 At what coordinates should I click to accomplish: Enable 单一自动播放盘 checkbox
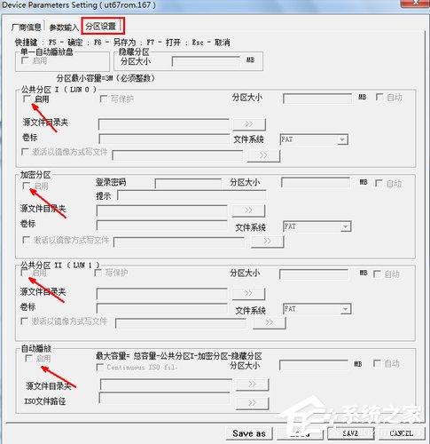click(25, 60)
